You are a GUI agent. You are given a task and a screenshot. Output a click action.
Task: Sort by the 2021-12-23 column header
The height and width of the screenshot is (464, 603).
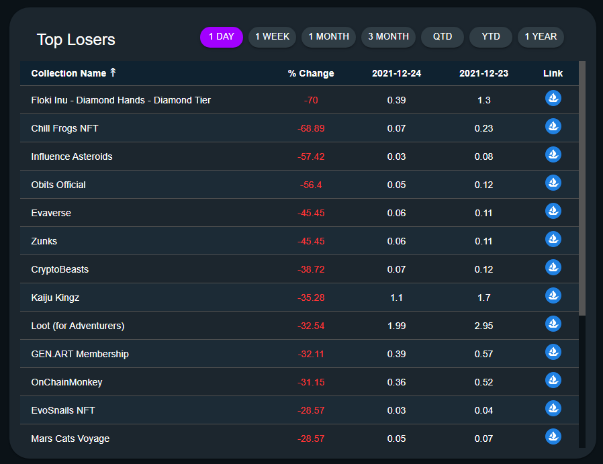click(483, 73)
